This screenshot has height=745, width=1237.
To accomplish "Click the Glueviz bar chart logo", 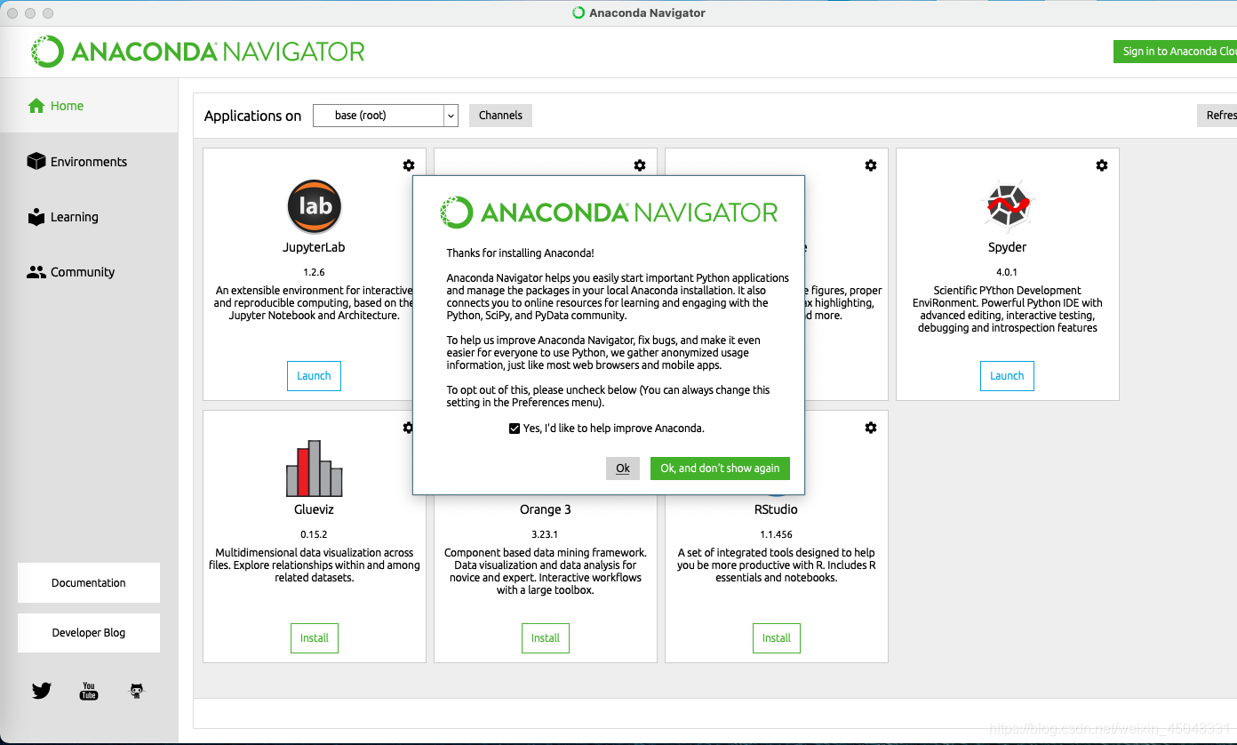I will click(315, 469).
